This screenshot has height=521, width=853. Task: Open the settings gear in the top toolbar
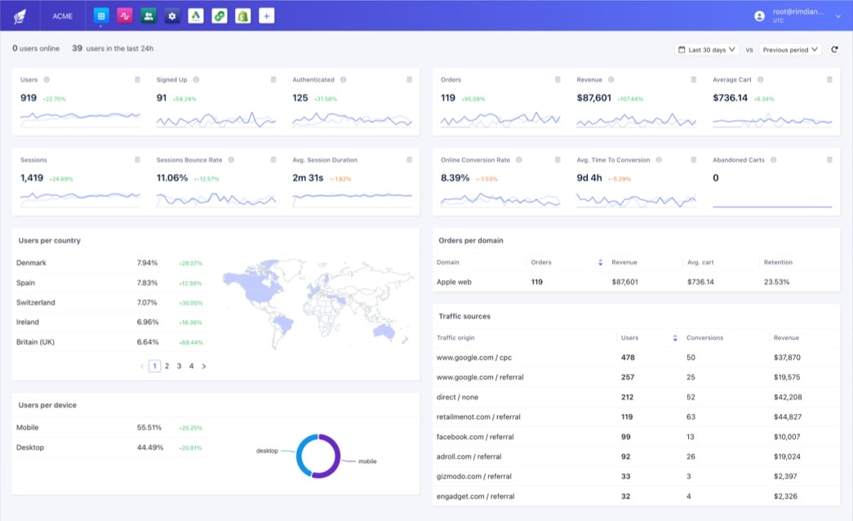171,15
